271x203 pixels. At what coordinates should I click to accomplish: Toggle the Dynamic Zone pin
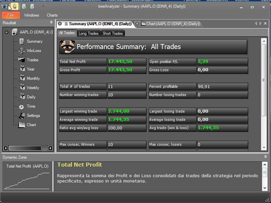tap(265, 157)
